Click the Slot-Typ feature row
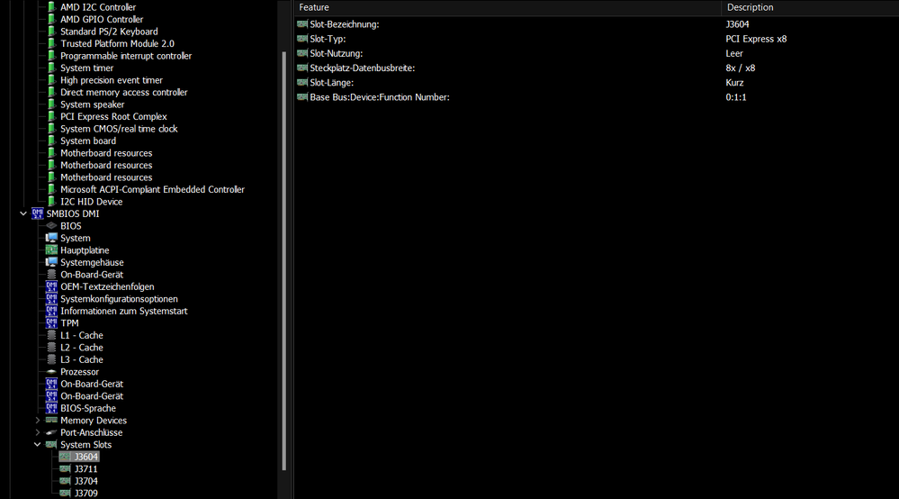Screen dimensions: 899x499 (597, 39)
